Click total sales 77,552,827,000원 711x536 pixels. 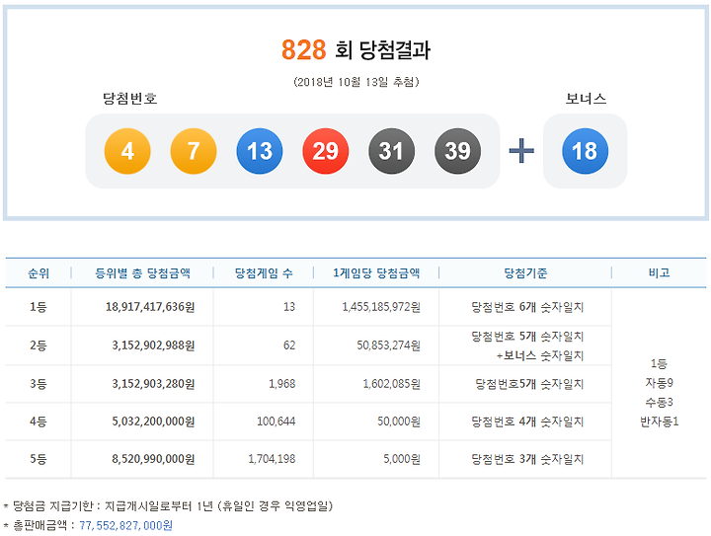(x=125, y=525)
